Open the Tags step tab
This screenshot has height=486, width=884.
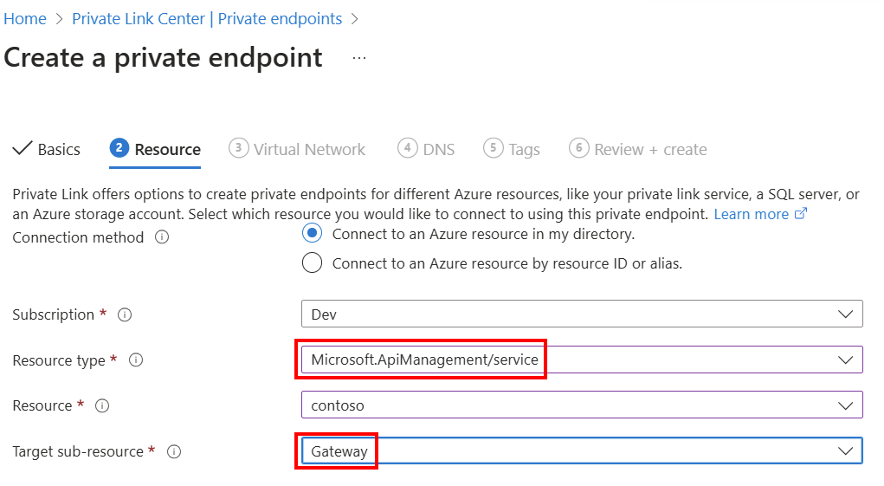pyautogui.click(x=513, y=149)
